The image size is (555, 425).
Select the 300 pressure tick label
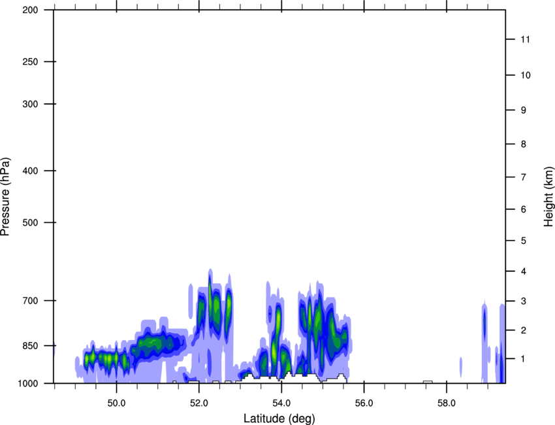point(30,104)
